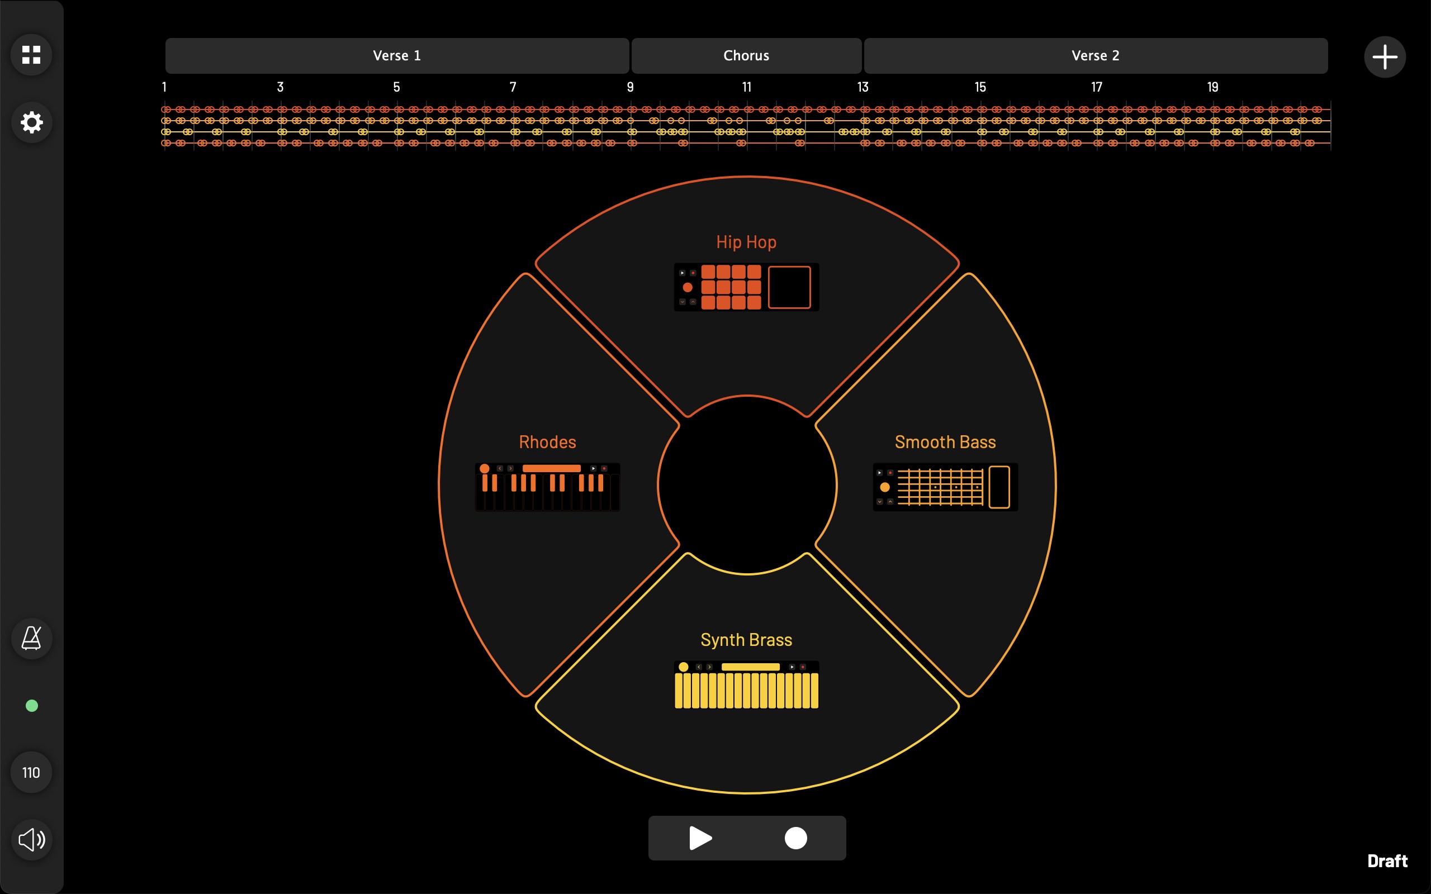The width and height of the screenshot is (1431, 894).
Task: Toggle the metronome
Action: pyautogui.click(x=31, y=639)
